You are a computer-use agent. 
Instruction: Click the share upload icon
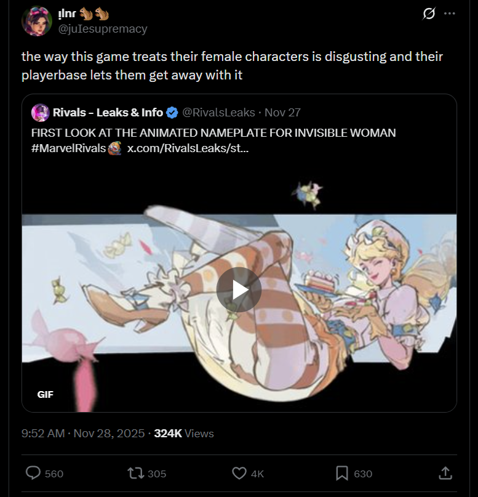(445, 473)
